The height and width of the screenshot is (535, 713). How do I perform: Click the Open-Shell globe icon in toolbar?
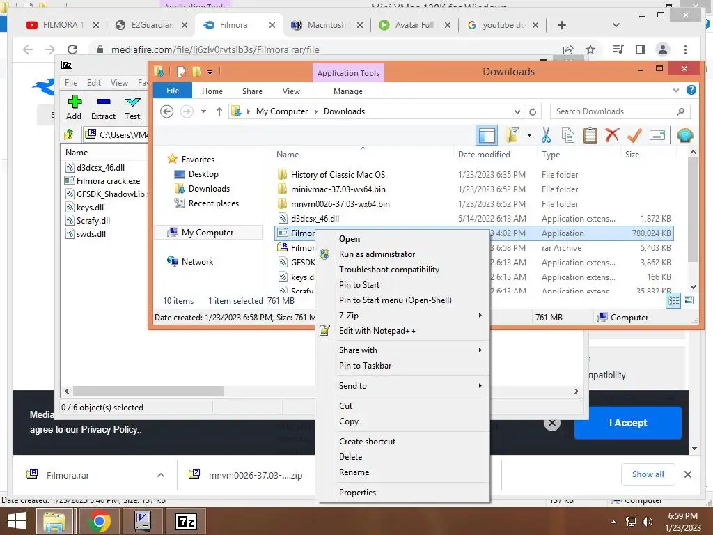coord(684,135)
